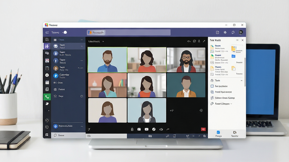Click the loop arrows icon in meeting toolbar

[x=161, y=129]
